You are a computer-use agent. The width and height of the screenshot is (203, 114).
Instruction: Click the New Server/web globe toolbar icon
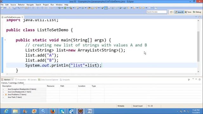[77, 8]
